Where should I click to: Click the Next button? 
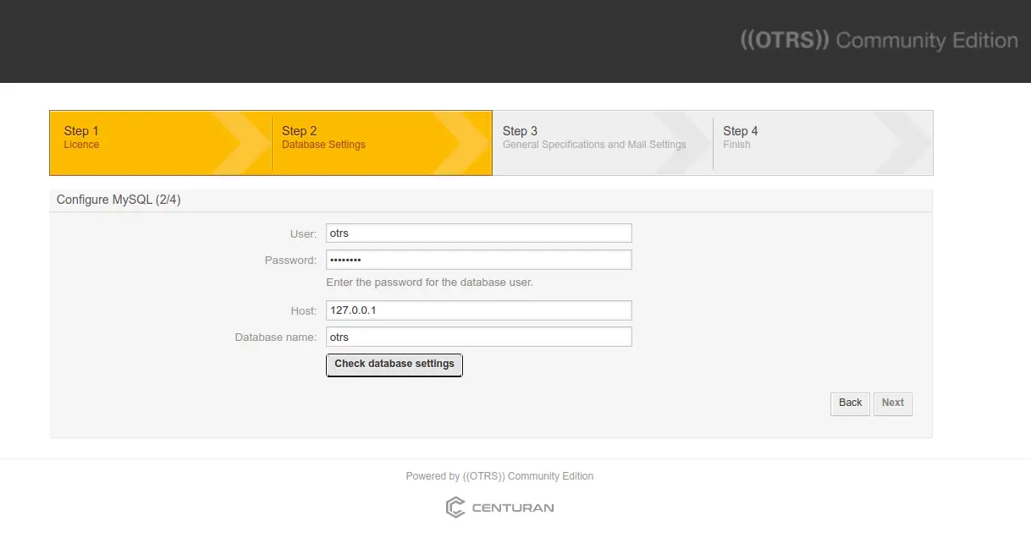pyautogui.click(x=893, y=404)
